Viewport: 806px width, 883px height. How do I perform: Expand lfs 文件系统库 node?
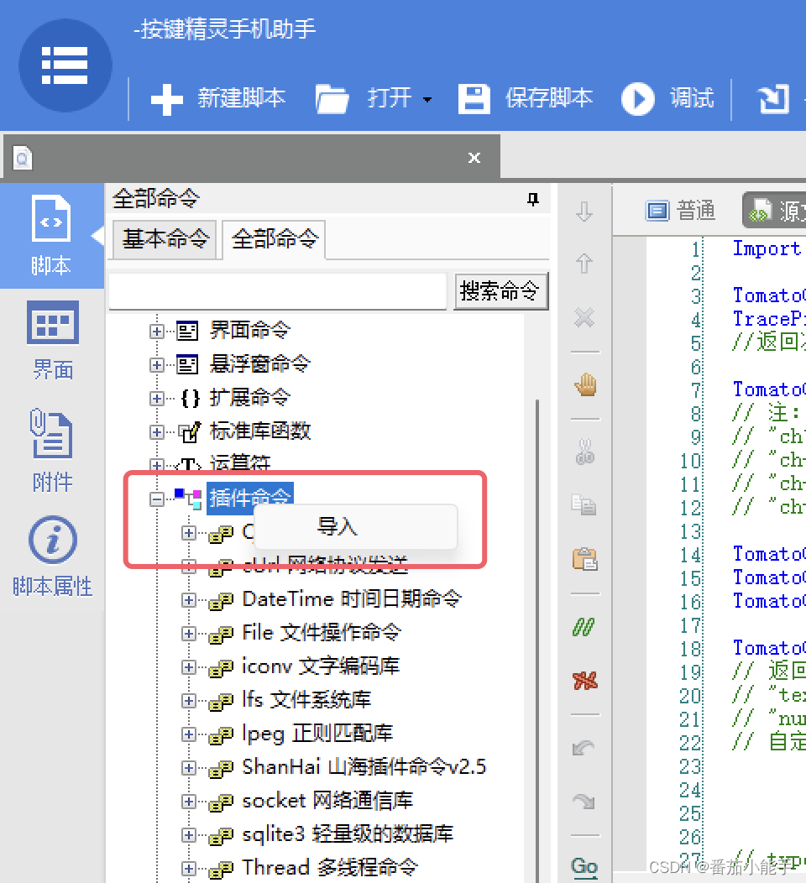coord(189,701)
